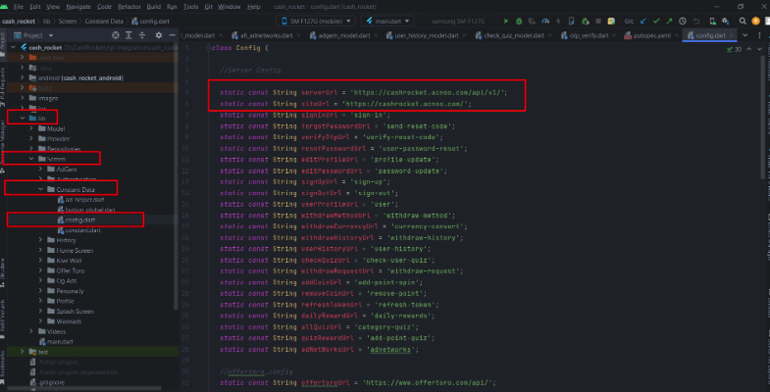Click the Search Everywhere magnifier icon

coord(744,19)
